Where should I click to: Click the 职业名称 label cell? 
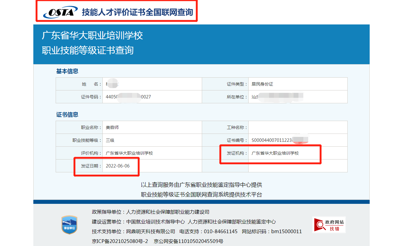click(79, 127)
